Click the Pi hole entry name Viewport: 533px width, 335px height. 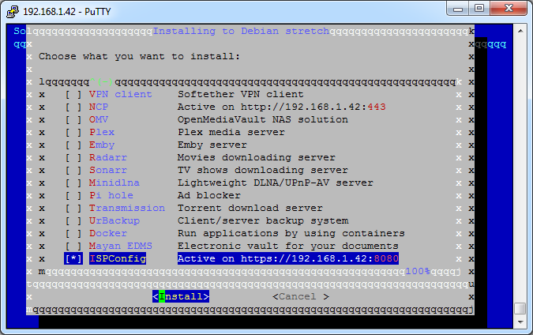[111, 196]
